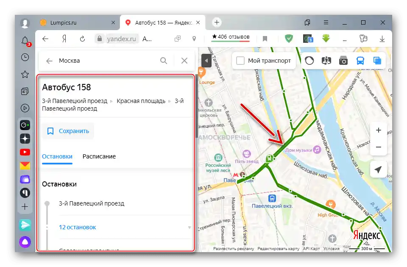Collapse the side panel with arrow

click(x=206, y=61)
